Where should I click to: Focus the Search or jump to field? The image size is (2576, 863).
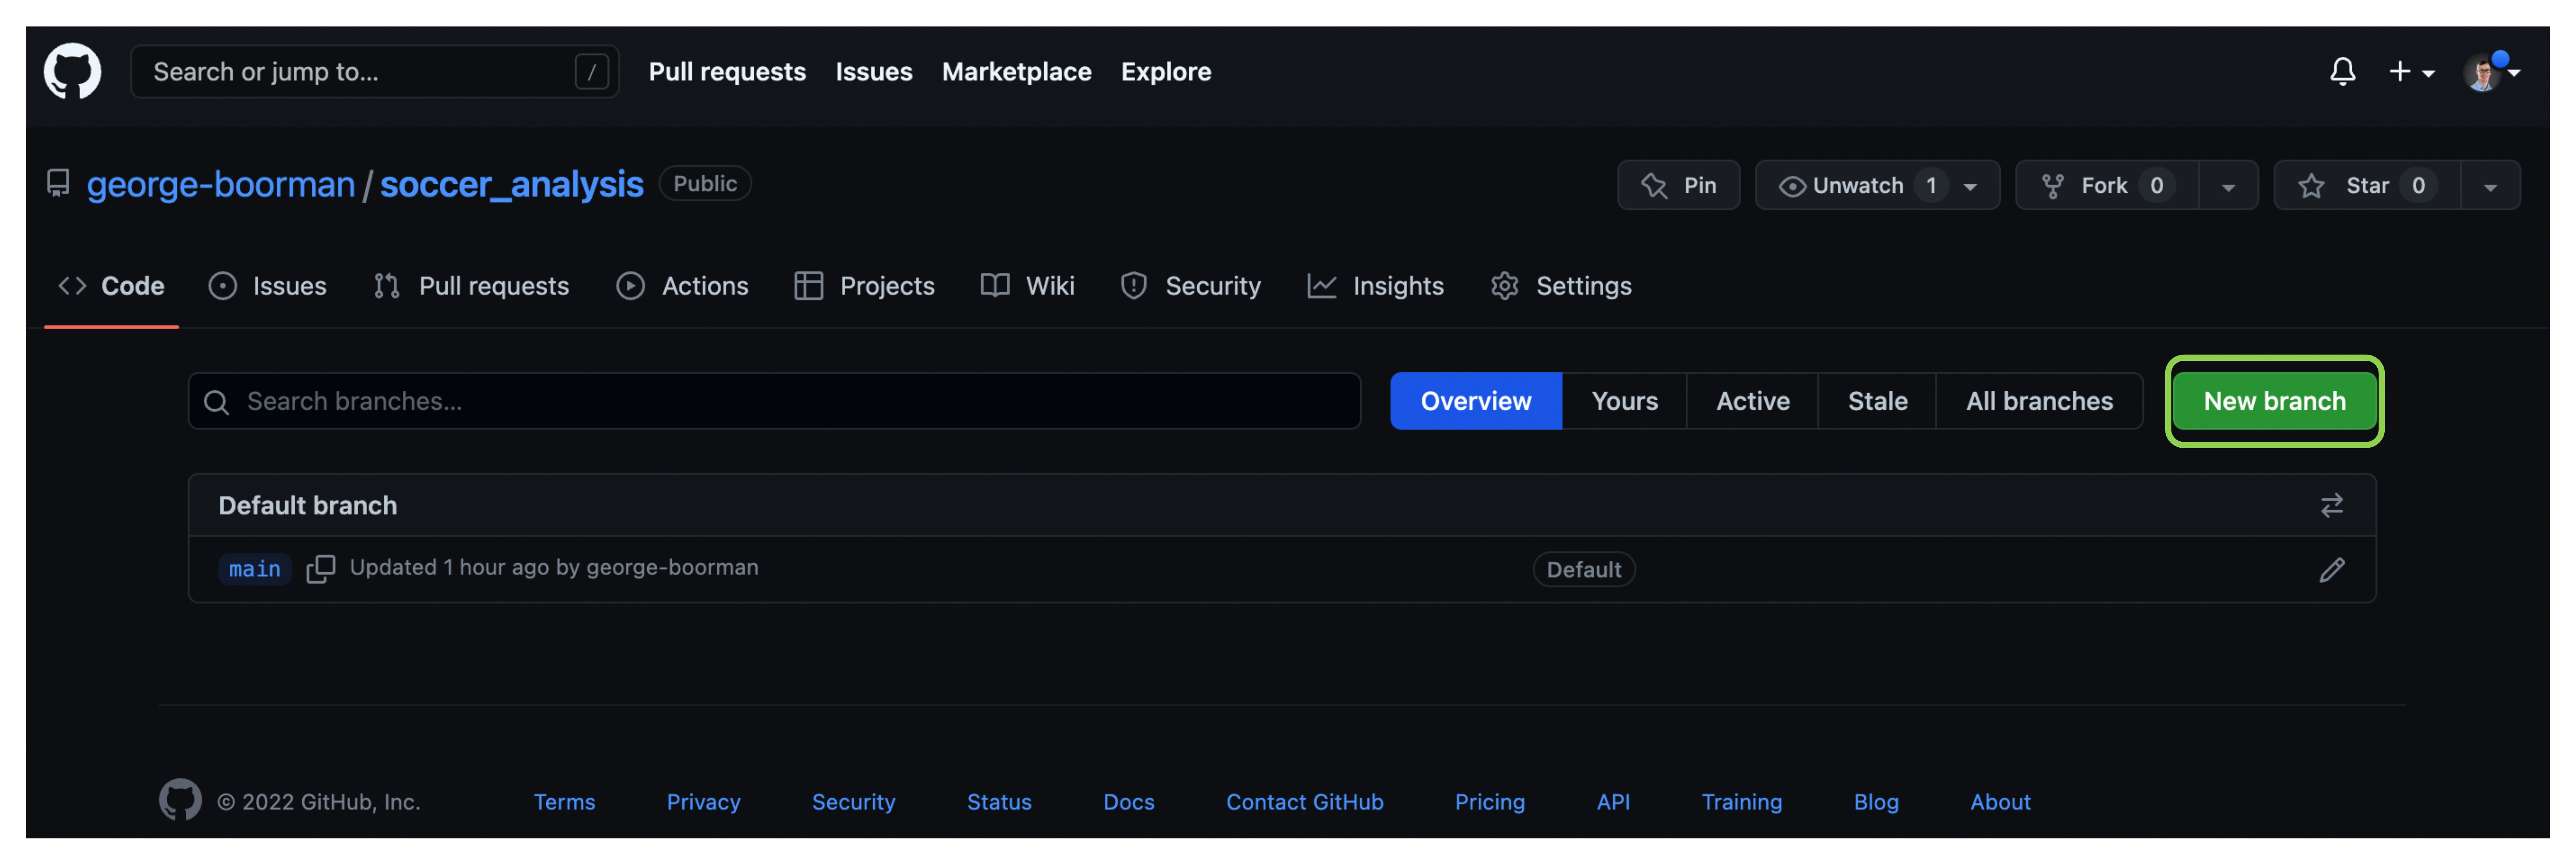point(375,72)
